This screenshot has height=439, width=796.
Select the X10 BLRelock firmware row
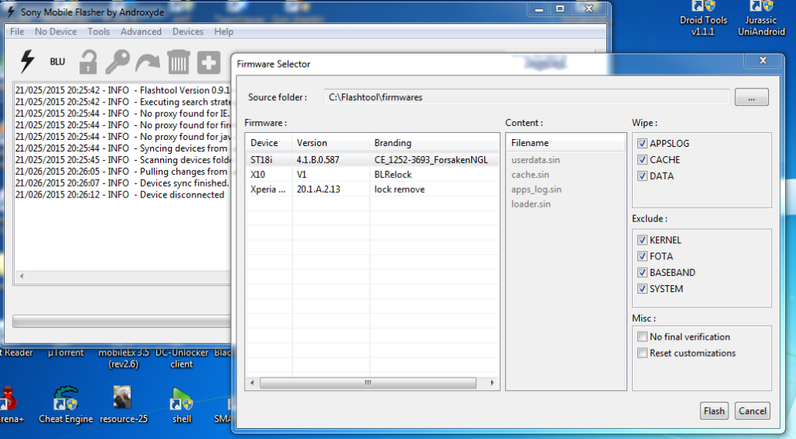tap(372, 175)
